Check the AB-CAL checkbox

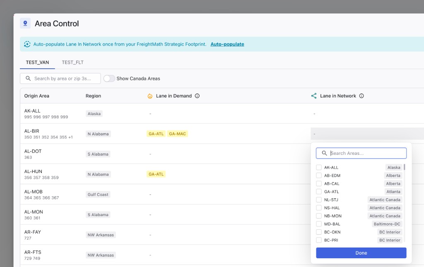pos(319,184)
